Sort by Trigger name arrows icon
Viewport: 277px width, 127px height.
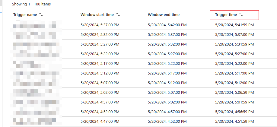(41, 15)
